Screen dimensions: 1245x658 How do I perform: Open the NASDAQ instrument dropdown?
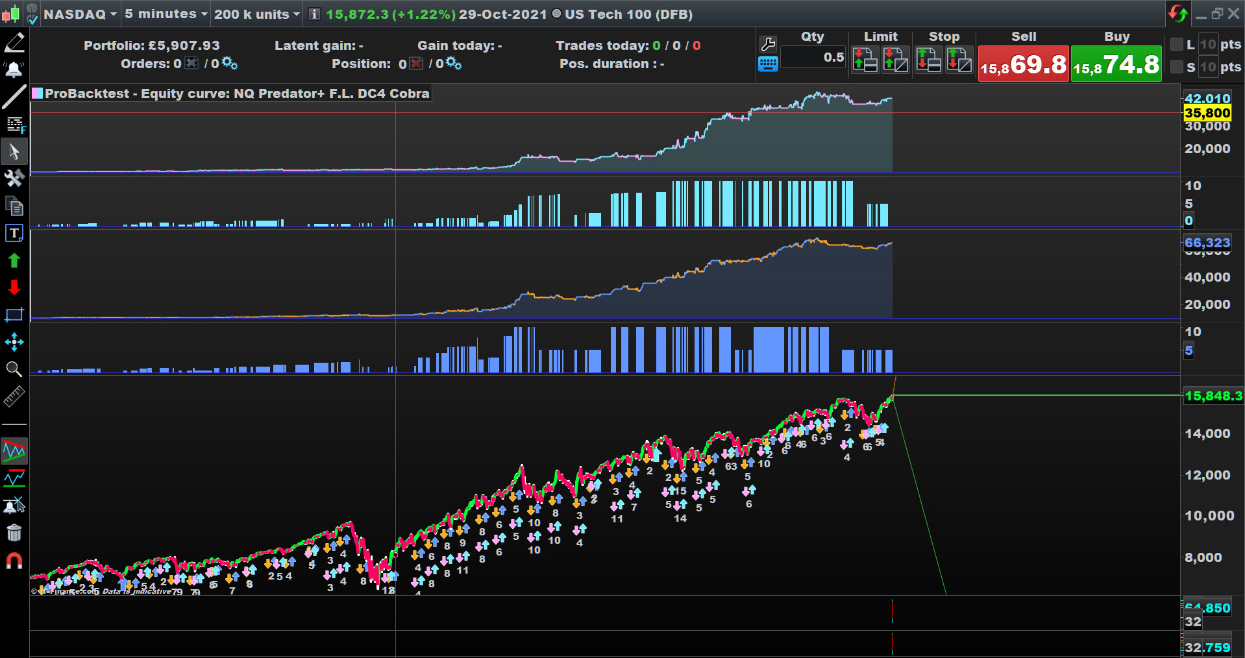[x=80, y=14]
